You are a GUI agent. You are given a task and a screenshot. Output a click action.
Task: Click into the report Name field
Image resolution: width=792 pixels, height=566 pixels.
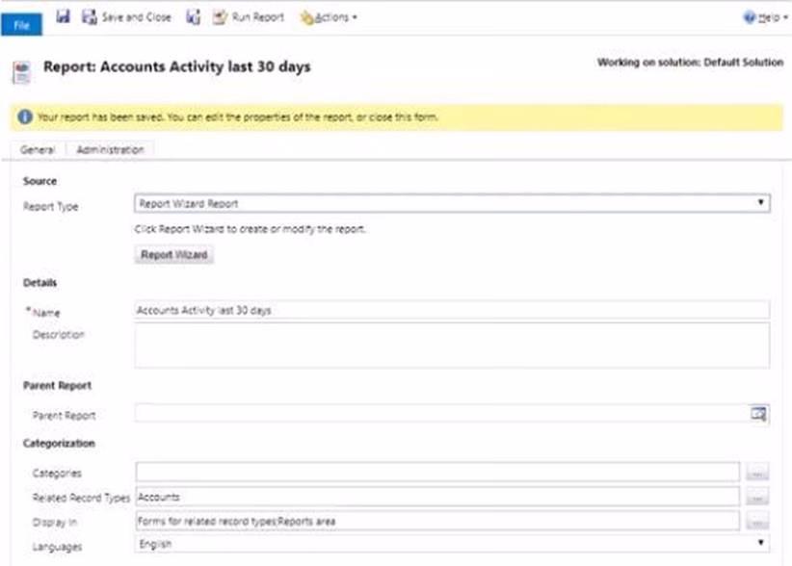(x=451, y=310)
